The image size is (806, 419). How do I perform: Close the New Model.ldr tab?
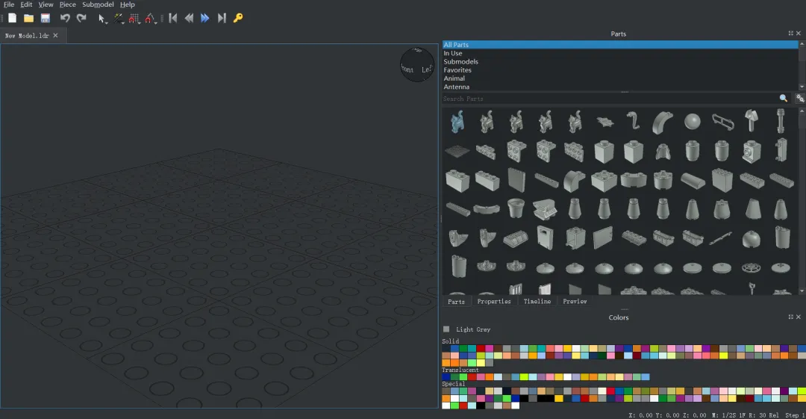point(55,35)
